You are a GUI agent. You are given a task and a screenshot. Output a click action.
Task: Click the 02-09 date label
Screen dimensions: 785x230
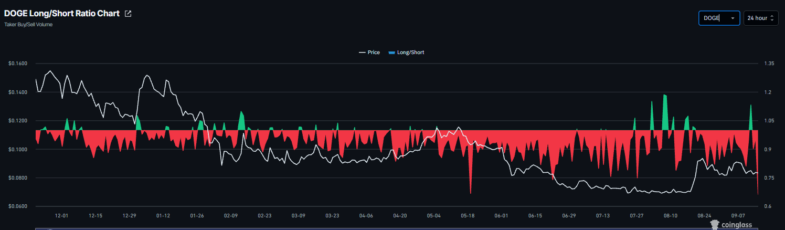click(231, 216)
